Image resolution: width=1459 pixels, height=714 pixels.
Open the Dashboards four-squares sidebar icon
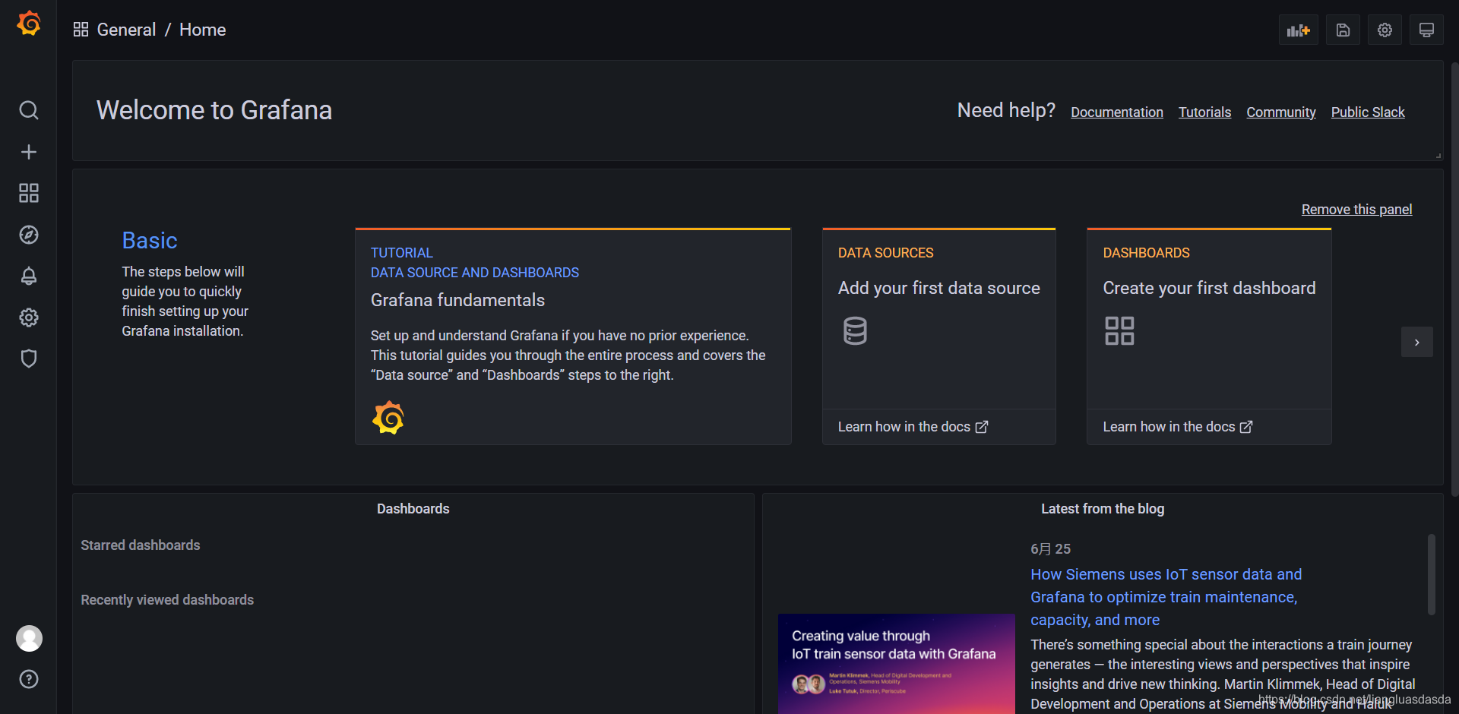(x=29, y=193)
